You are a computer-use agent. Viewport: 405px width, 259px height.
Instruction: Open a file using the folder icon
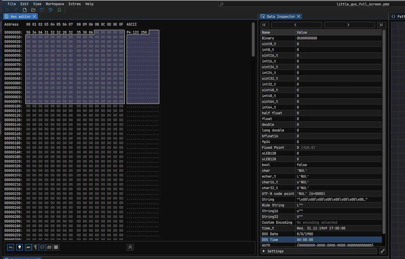point(33,10)
